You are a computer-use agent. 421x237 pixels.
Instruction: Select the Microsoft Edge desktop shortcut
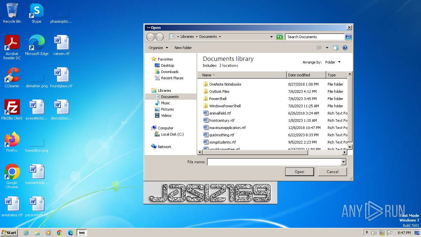click(37, 45)
